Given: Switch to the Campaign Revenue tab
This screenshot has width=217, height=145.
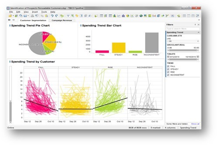Looking at the screenshot, I should [x=62, y=20].
